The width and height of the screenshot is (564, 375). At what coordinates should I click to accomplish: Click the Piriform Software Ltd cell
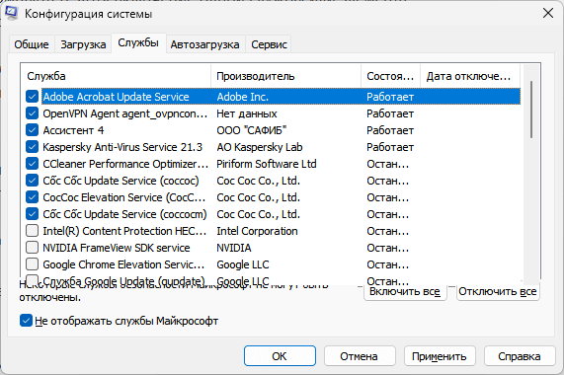[x=267, y=164]
